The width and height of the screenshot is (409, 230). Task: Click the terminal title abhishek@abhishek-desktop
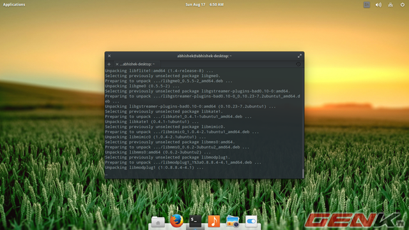[x=204, y=56]
